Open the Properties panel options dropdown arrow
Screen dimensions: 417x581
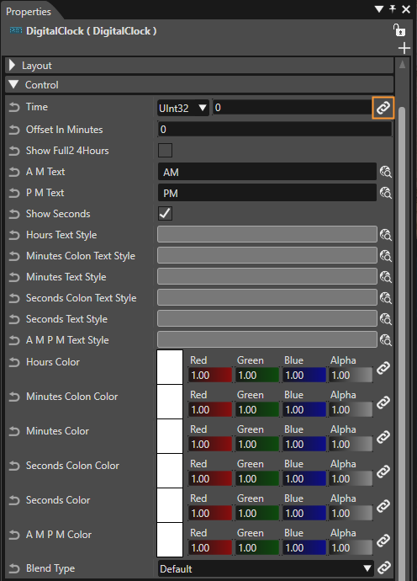379,9
